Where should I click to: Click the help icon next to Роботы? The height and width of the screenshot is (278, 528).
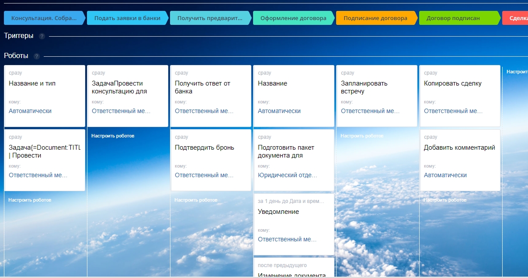point(37,56)
